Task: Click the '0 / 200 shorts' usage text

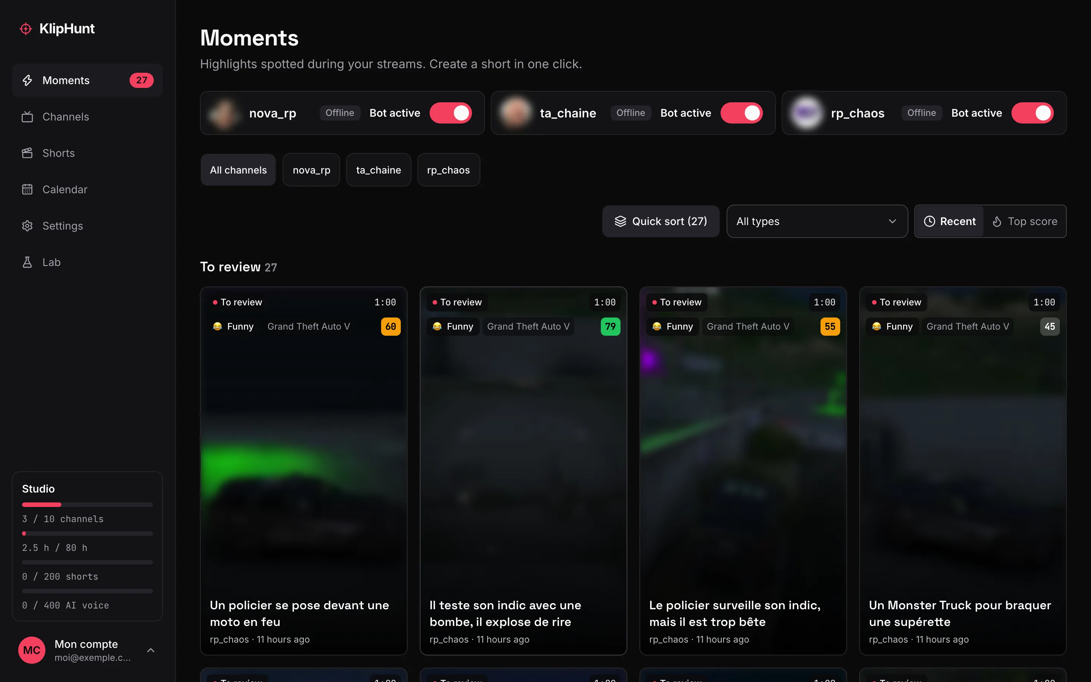Action: point(60,576)
